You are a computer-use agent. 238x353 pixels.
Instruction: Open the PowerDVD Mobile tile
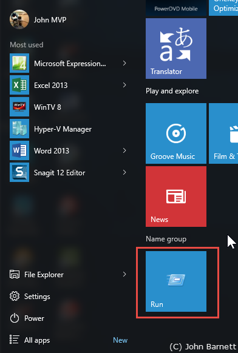tap(176, 8)
